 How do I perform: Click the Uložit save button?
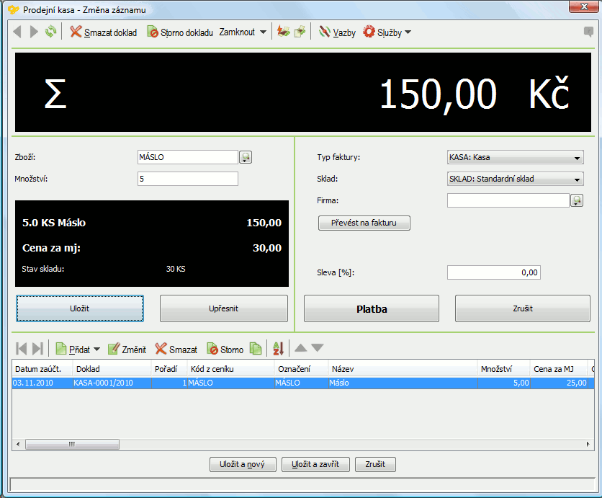pos(80,308)
